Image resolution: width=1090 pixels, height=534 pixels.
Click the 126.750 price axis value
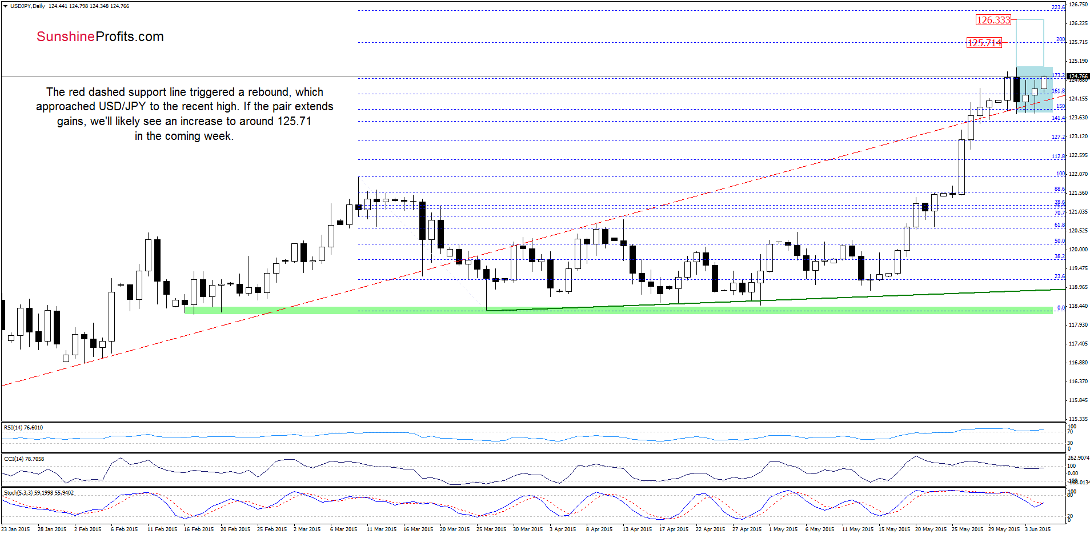pyautogui.click(x=1078, y=5)
